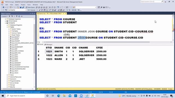Open the Tools menu
Screen dimensions: 175x98
click(29, 5)
